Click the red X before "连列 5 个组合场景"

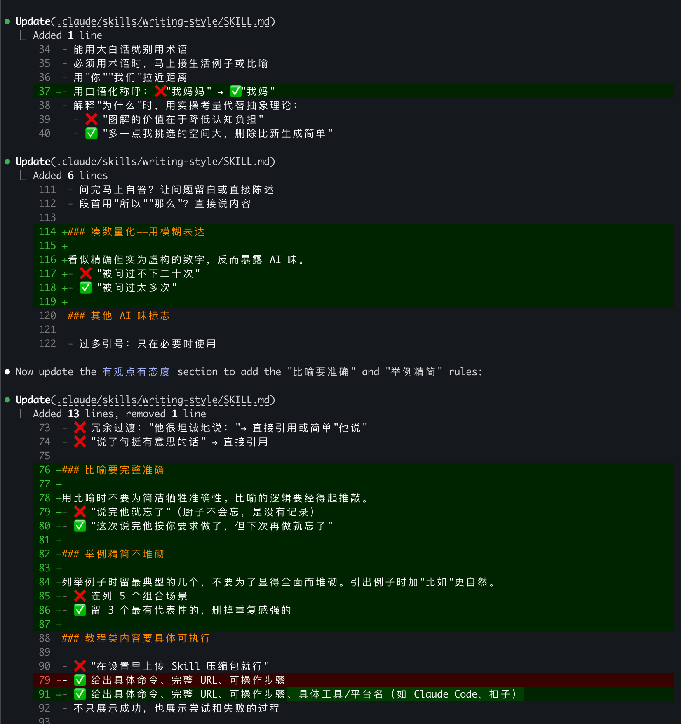click(x=80, y=596)
